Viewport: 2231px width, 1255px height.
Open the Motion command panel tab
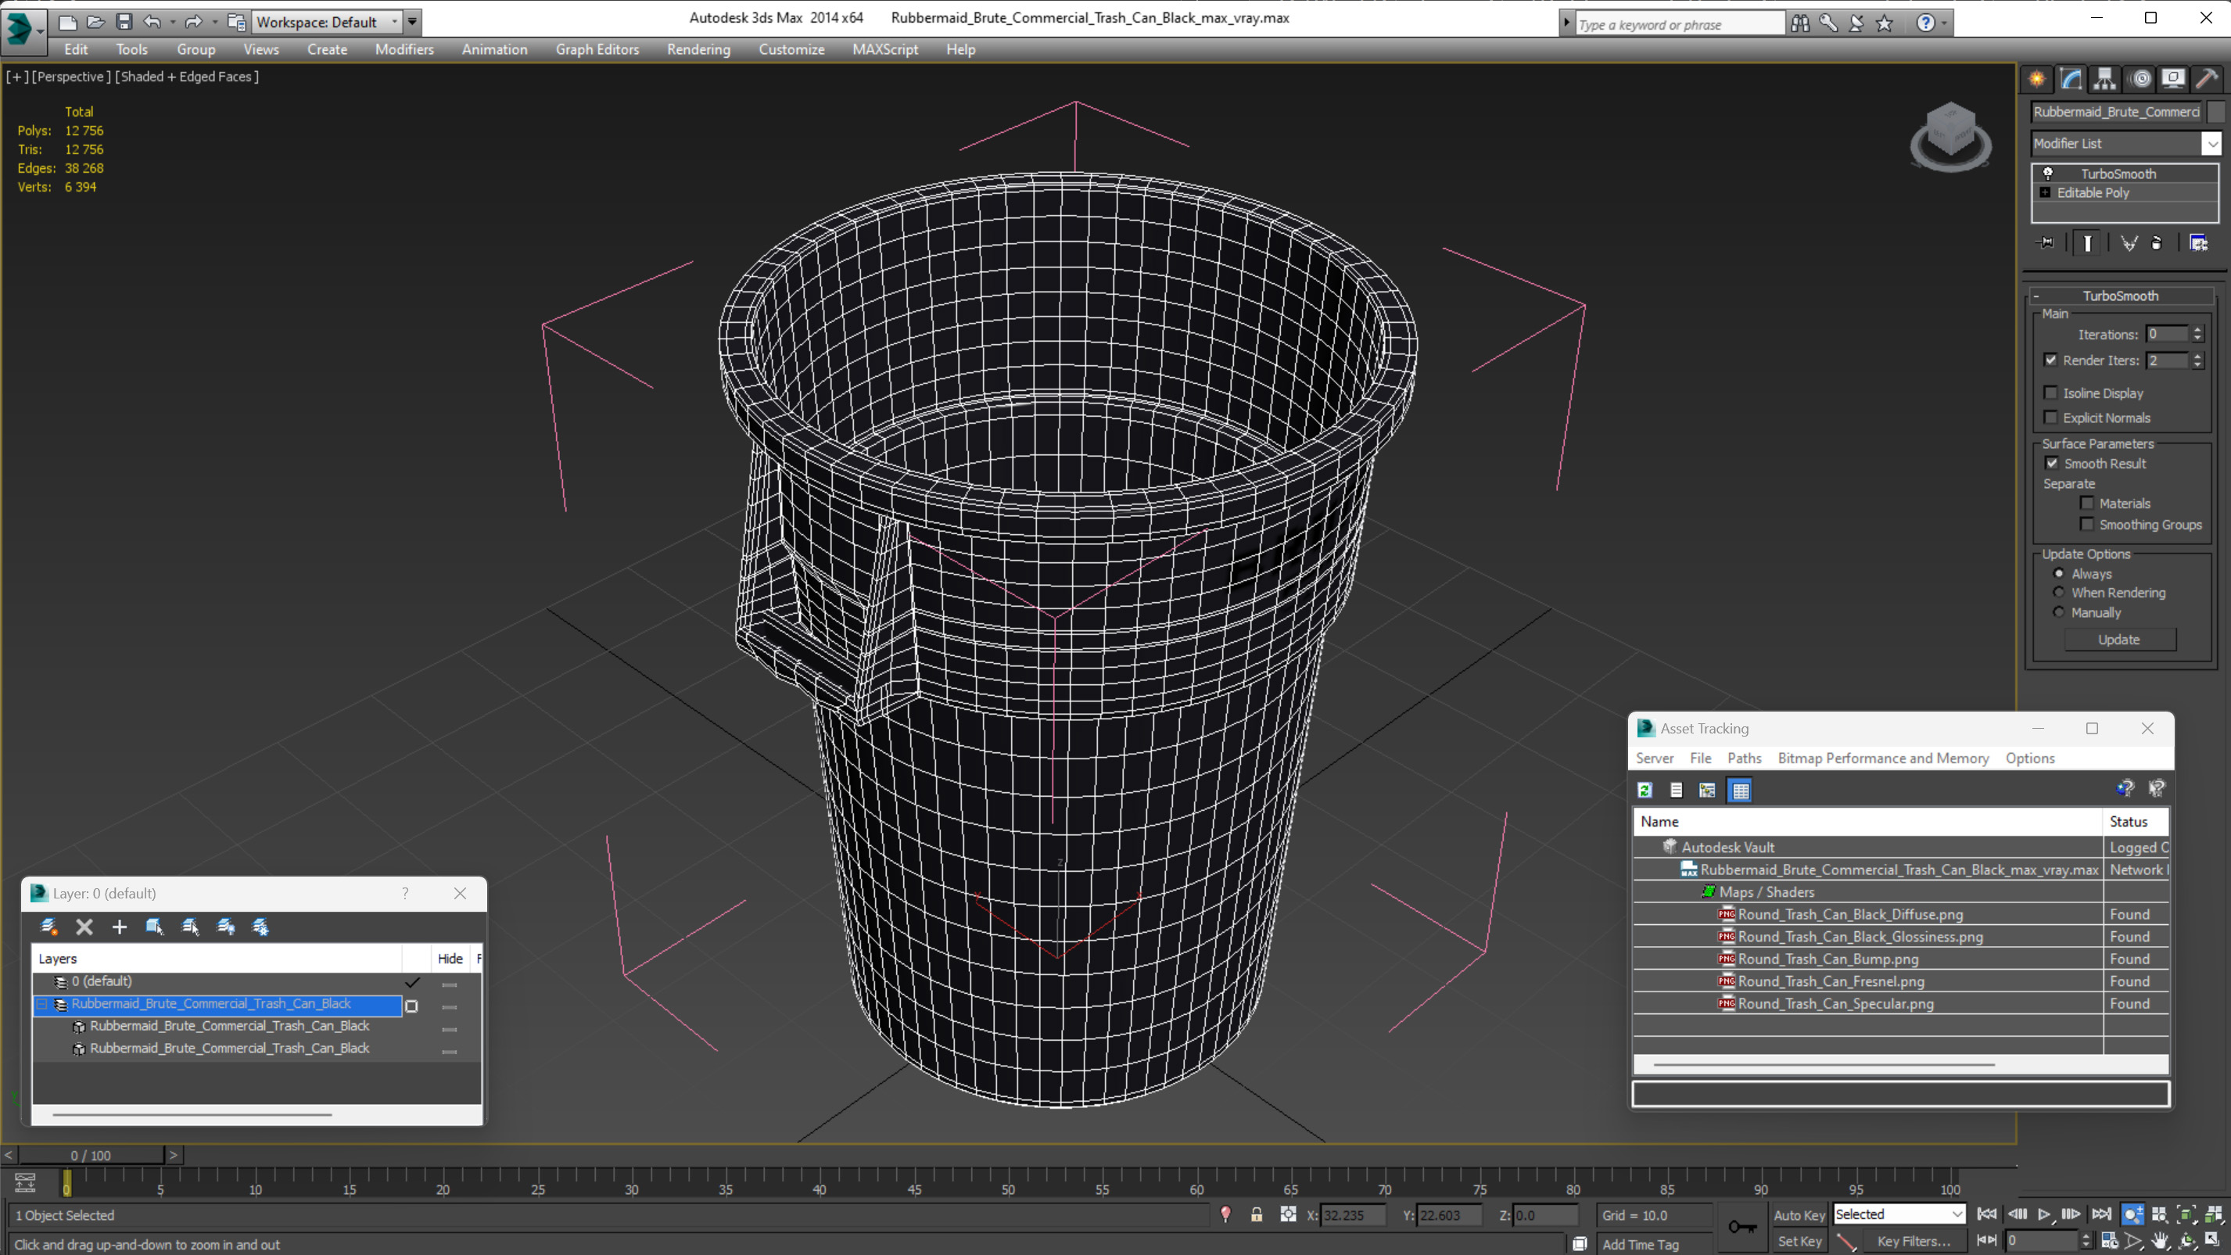click(x=2141, y=80)
